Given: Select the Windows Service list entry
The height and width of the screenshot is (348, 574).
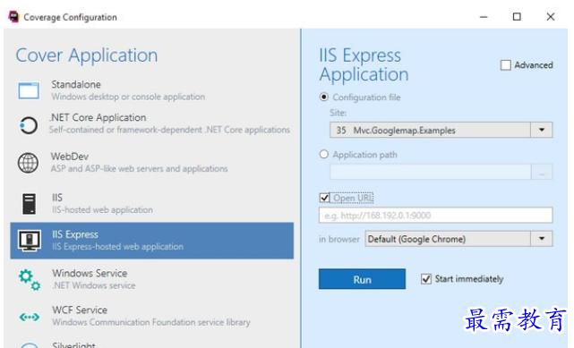Looking at the screenshot, I should [x=152, y=279].
